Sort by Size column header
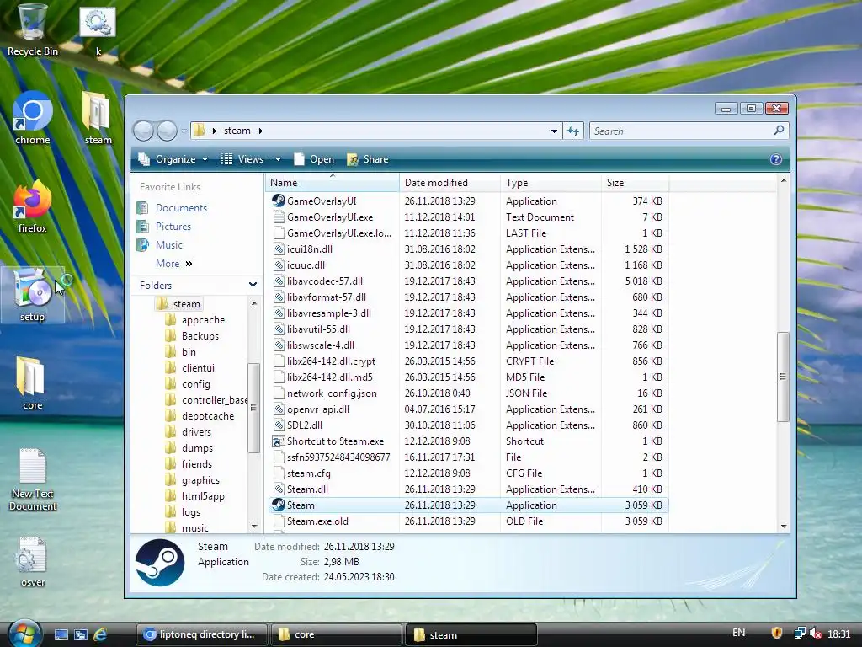Viewport: 862px width, 647px height. click(635, 183)
